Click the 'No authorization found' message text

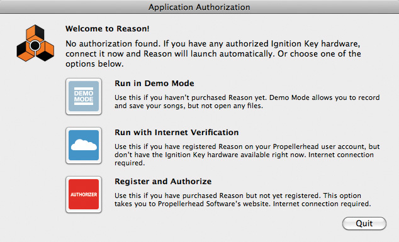click(x=213, y=53)
